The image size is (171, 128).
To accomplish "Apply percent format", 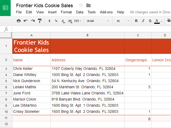I will coord(56,21).
